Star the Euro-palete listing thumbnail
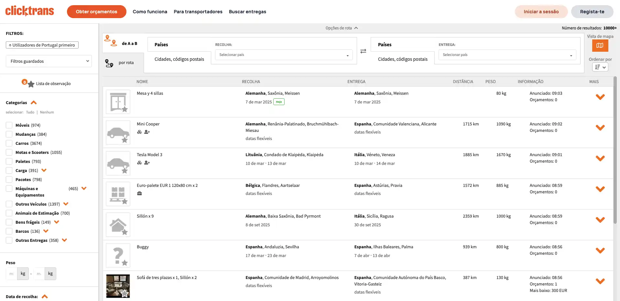Viewport: 620px width, 301px height. click(x=125, y=201)
